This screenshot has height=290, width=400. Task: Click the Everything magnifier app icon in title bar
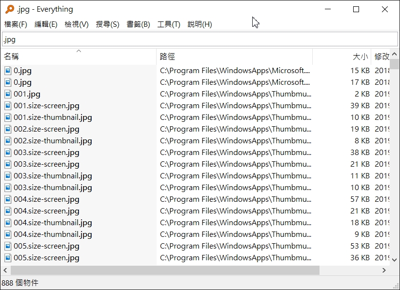click(x=10, y=9)
